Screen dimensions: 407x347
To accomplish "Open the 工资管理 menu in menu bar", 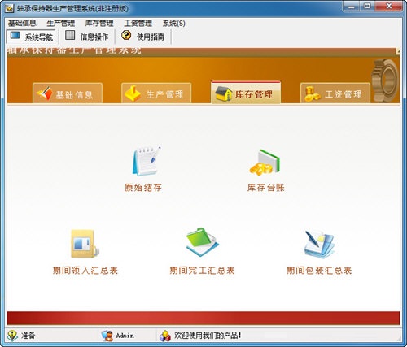I will [x=138, y=24].
